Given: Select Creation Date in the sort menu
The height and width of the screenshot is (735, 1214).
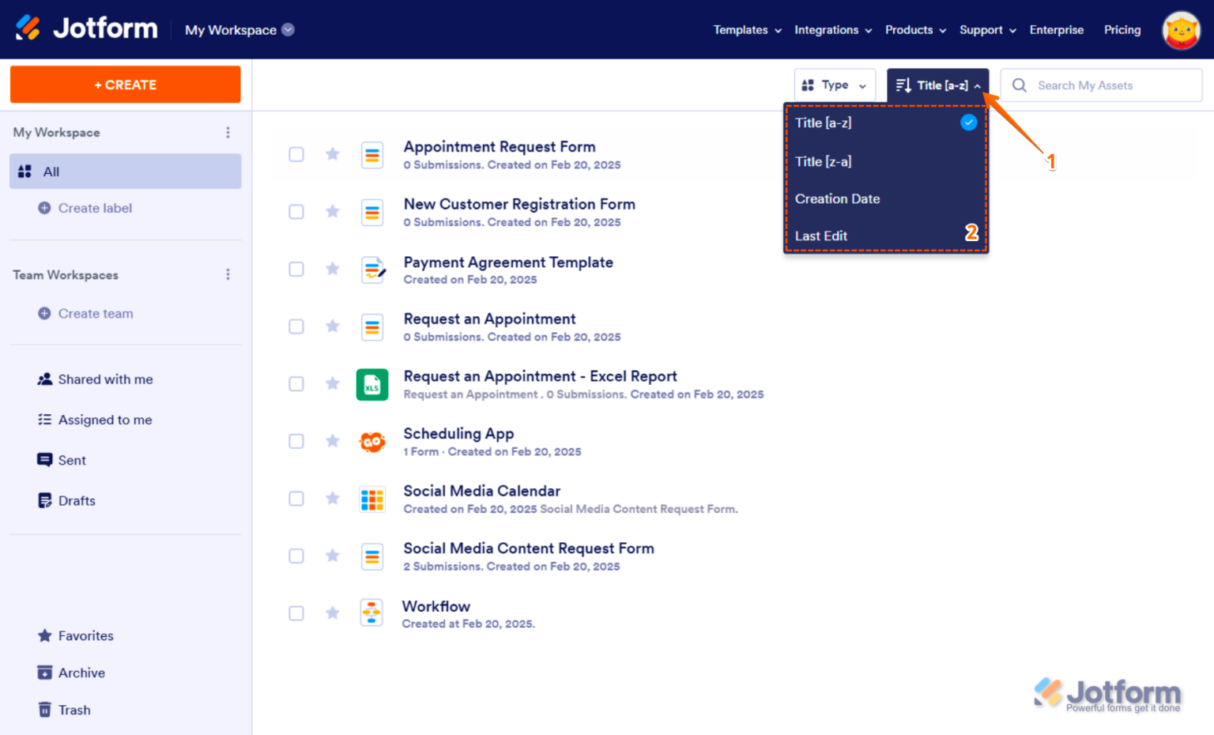Looking at the screenshot, I should (837, 198).
